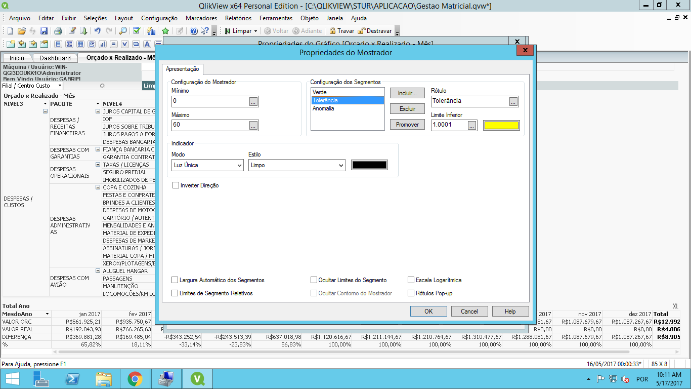The image size is (691, 389).
Task: Click the Current Selections checkmark icon
Action: [137, 31]
